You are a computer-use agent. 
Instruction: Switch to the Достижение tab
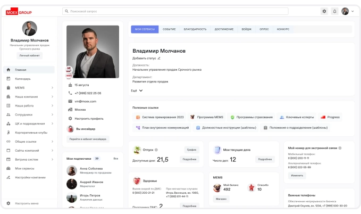click(224, 29)
